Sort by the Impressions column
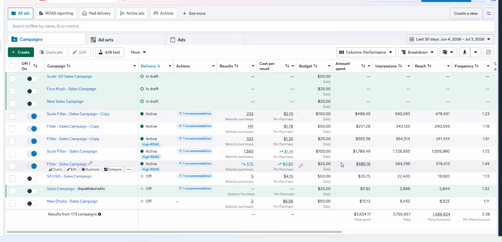This screenshot has width=502, height=242. (x=400, y=66)
